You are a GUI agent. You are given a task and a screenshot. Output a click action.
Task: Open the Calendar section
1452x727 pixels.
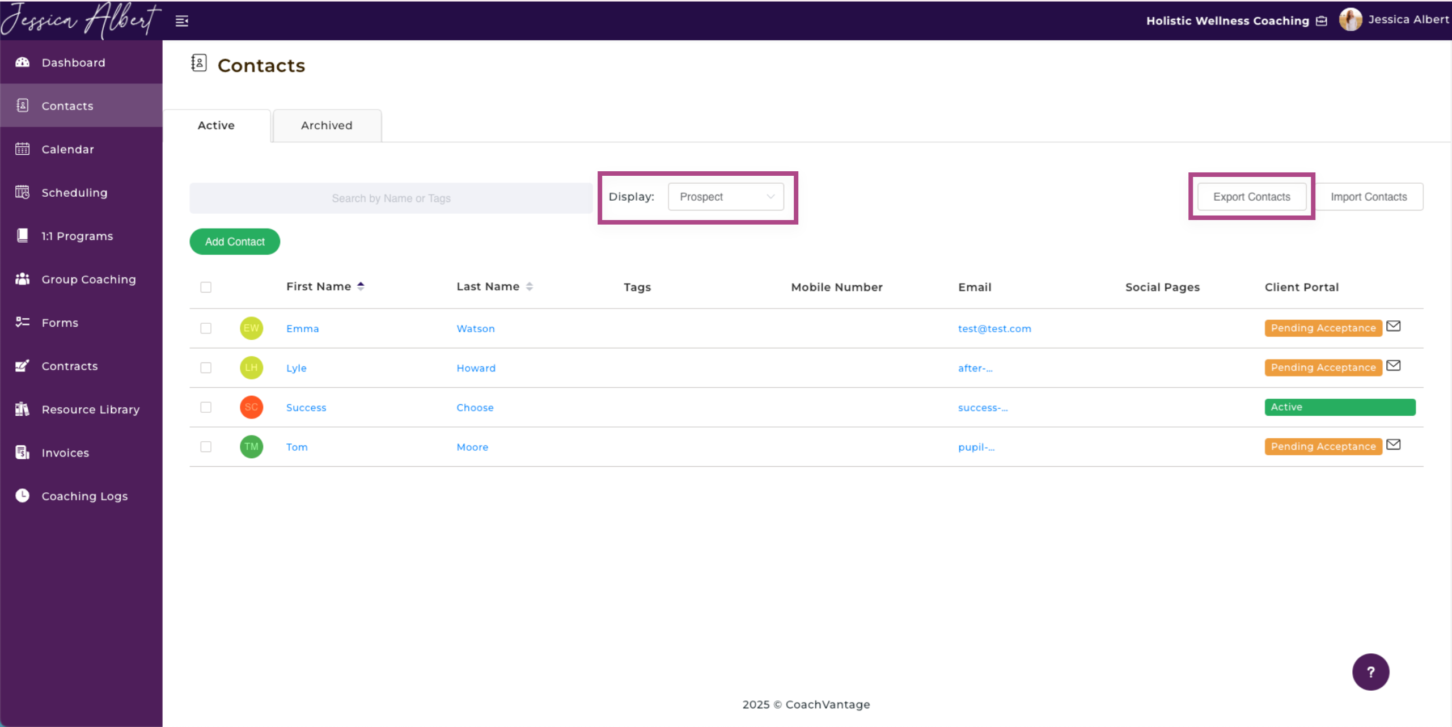81,149
